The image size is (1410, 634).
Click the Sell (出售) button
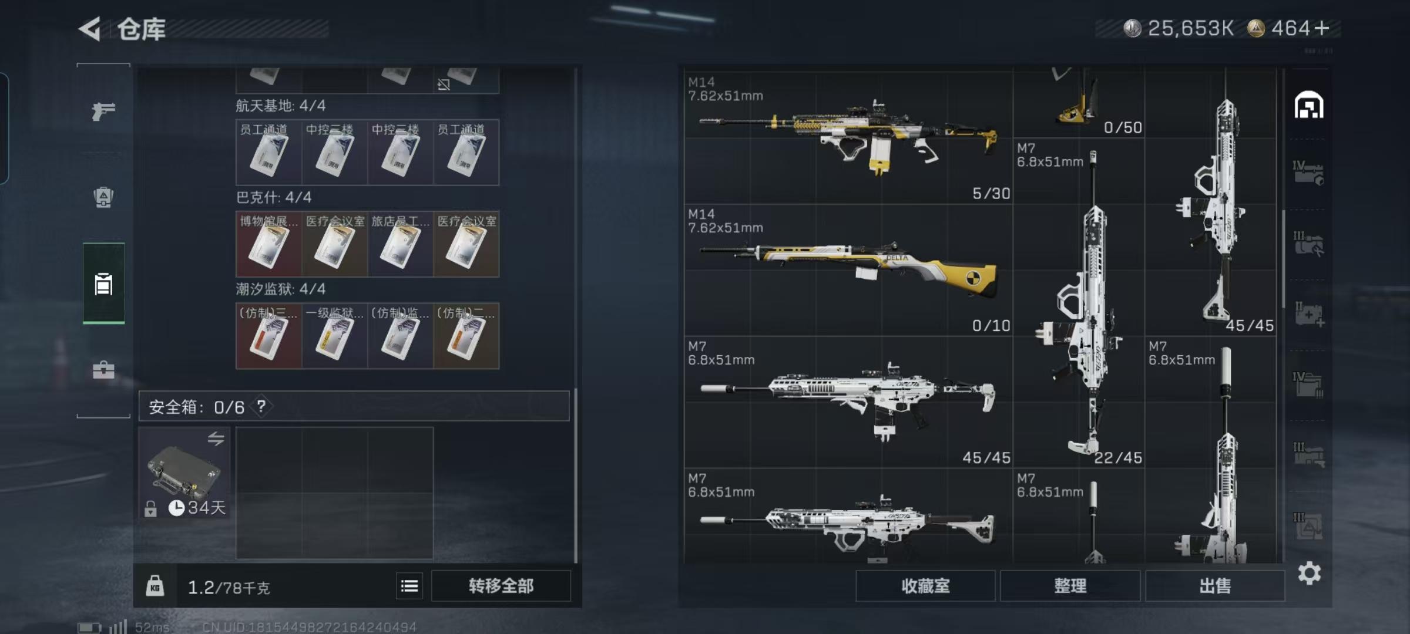point(1215,586)
